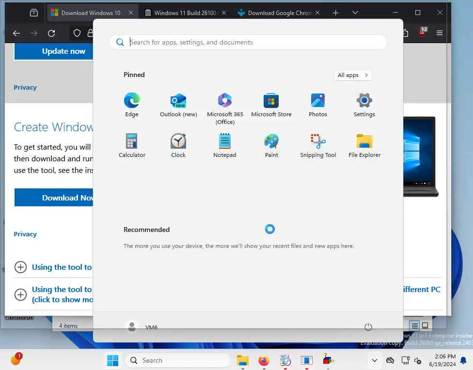Viewport: 473px width, 370px height.
Task: Open the clock and date flyout
Action: [442, 360]
